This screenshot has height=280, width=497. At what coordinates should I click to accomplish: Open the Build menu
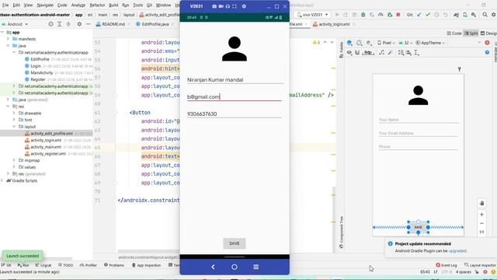click(x=113, y=5)
